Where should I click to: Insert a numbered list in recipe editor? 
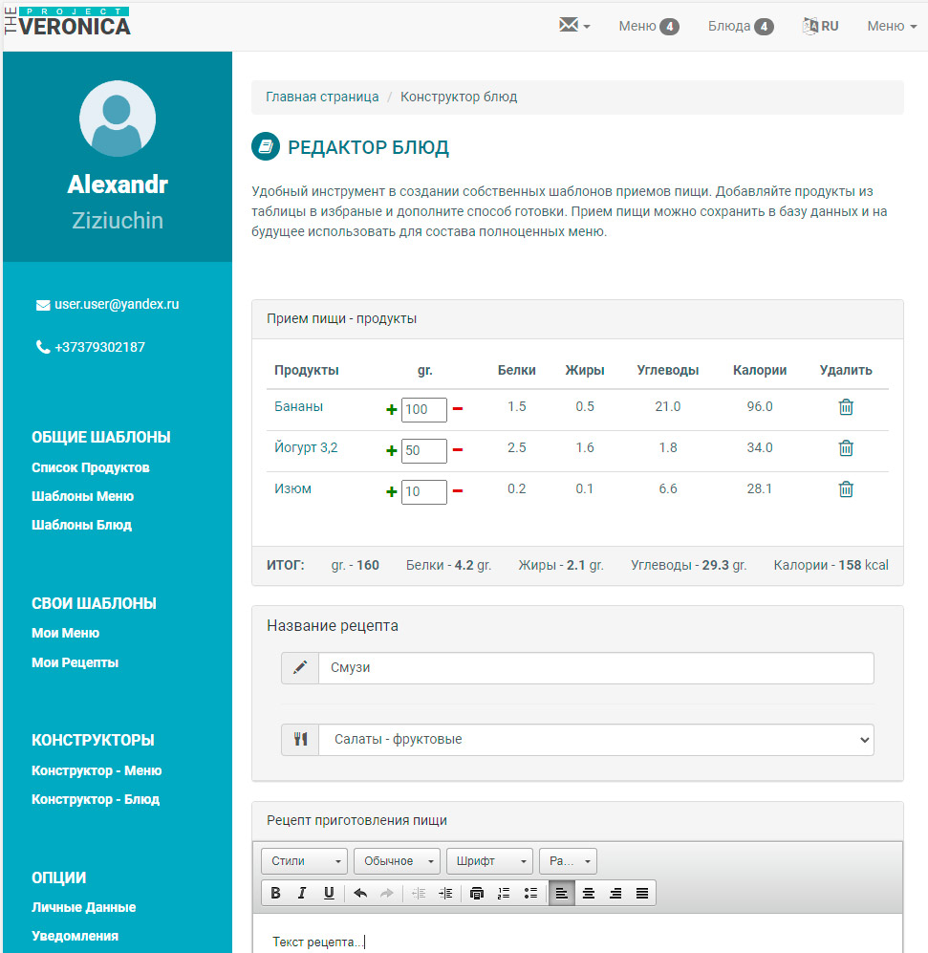click(504, 894)
